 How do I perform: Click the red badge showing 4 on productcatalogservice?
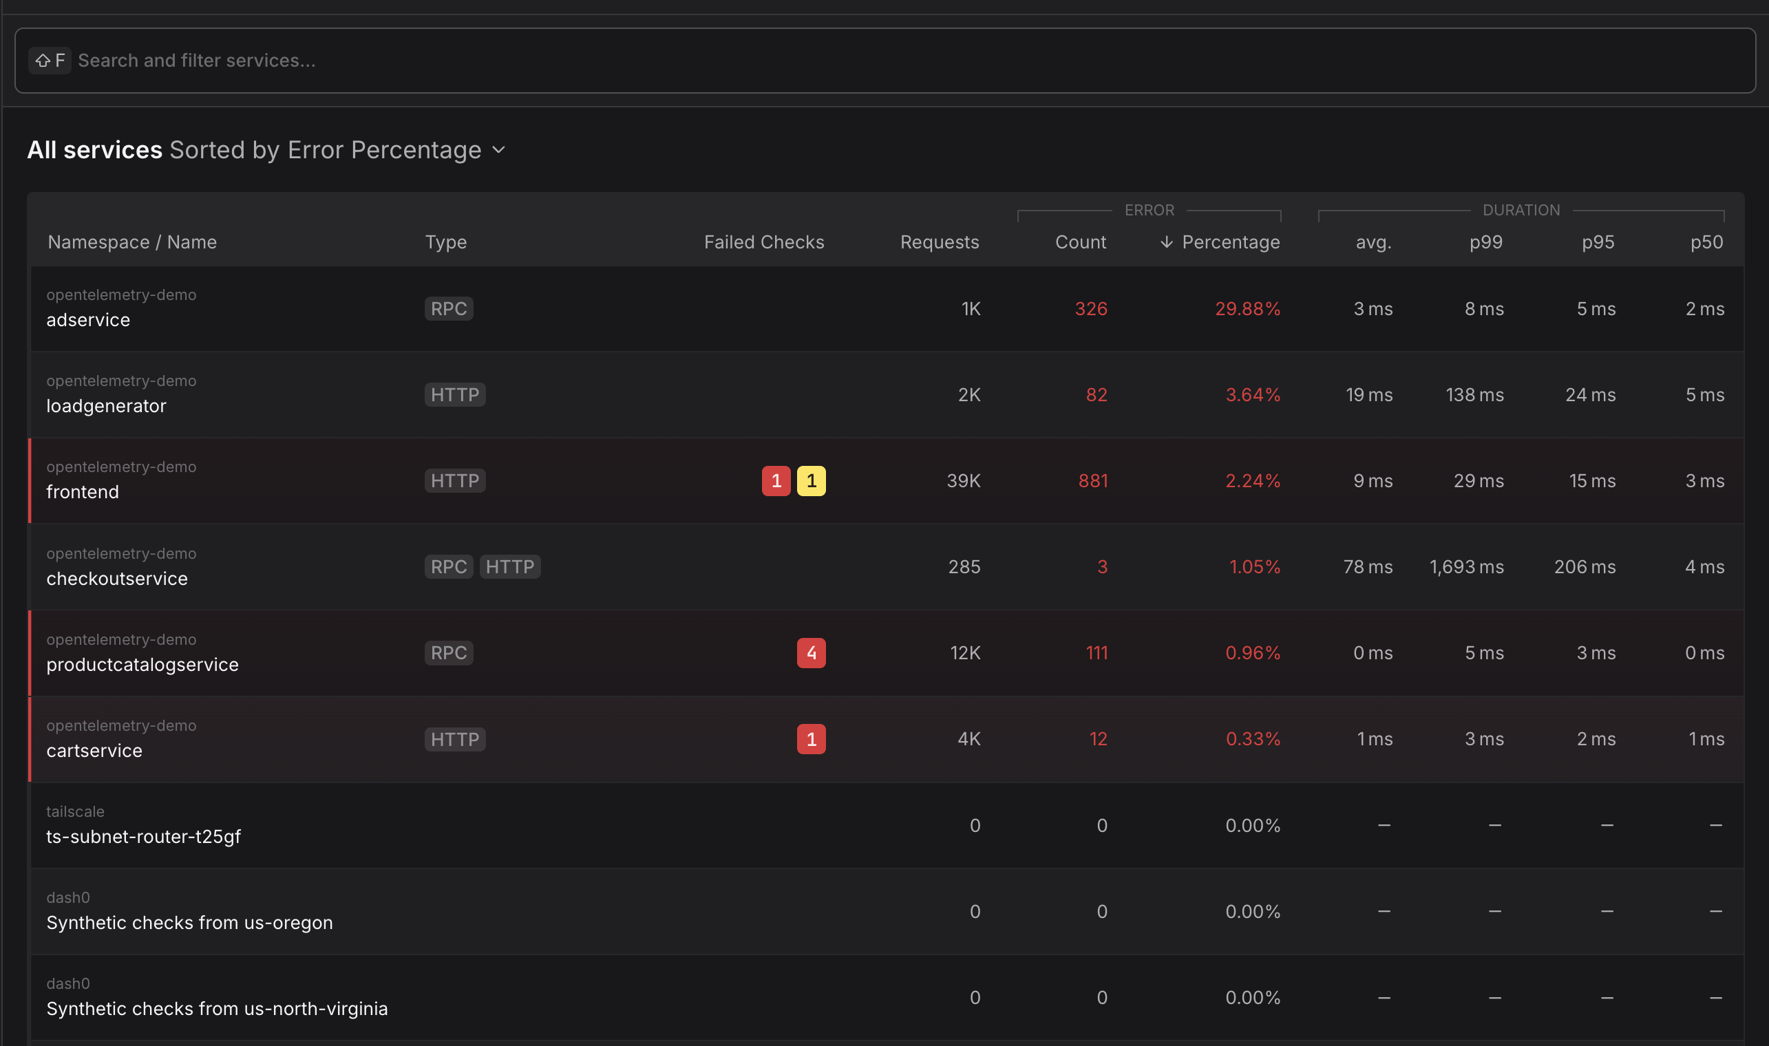[811, 652]
